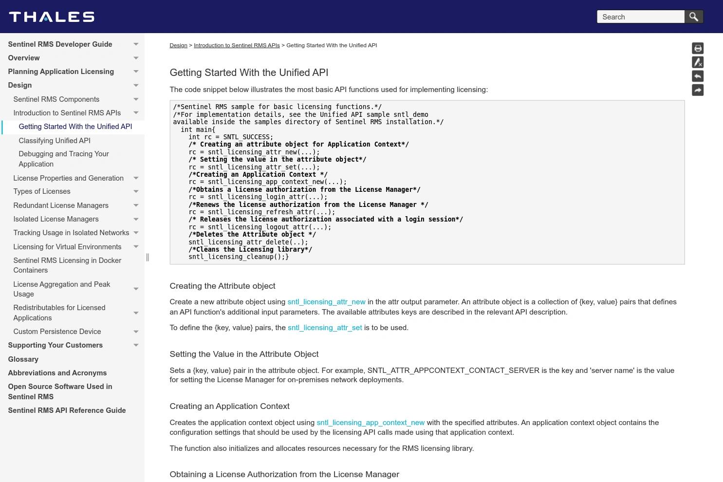
Task: Expand Custom Persistence Device arrow
Action: pos(136,332)
